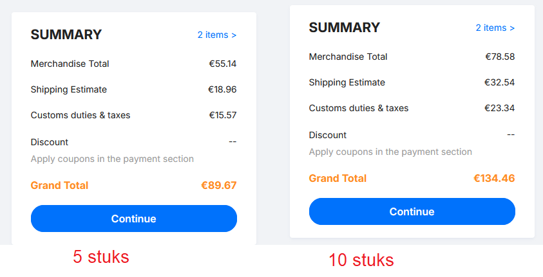Expand "2 items >" in the 5 stuks summary

(x=216, y=35)
